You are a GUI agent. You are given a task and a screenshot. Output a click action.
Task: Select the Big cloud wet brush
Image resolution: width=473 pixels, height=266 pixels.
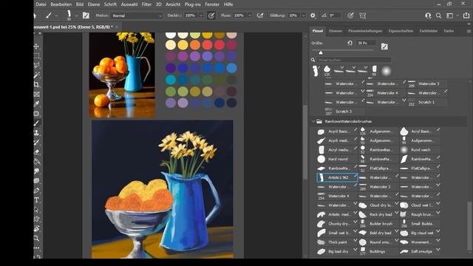point(420,233)
